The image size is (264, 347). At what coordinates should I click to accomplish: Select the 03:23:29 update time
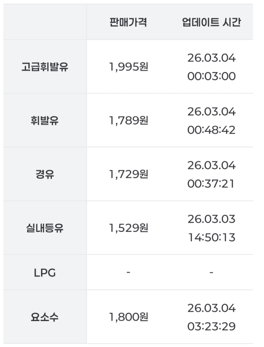click(211, 326)
